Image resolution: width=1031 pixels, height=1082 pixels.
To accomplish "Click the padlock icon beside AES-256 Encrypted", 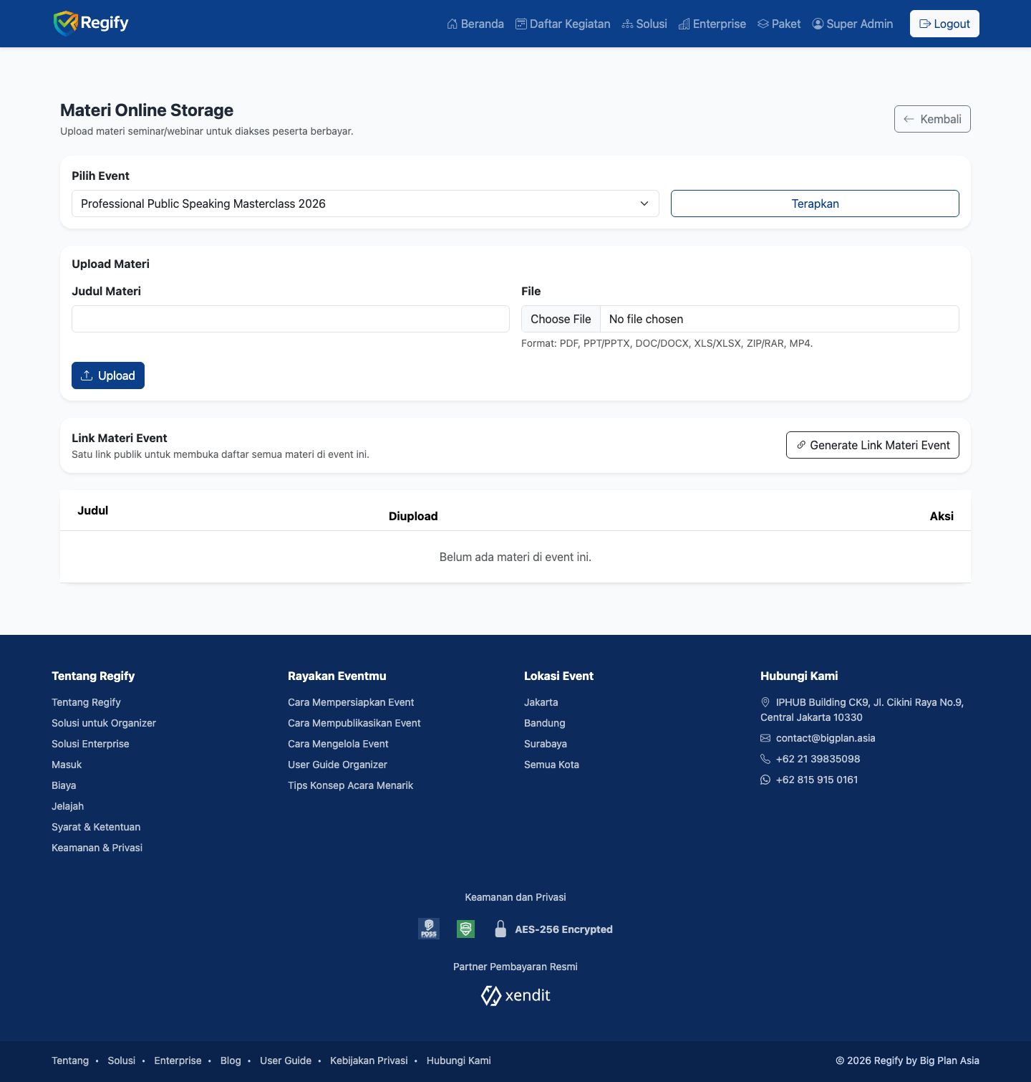I will [x=500, y=929].
